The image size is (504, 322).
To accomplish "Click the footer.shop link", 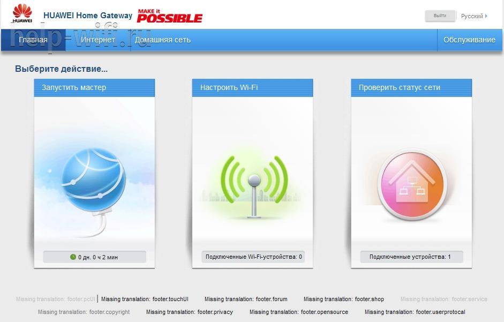I will click(x=344, y=299).
